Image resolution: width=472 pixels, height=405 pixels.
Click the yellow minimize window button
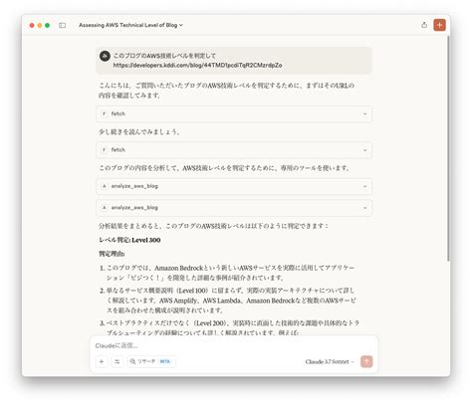point(40,25)
